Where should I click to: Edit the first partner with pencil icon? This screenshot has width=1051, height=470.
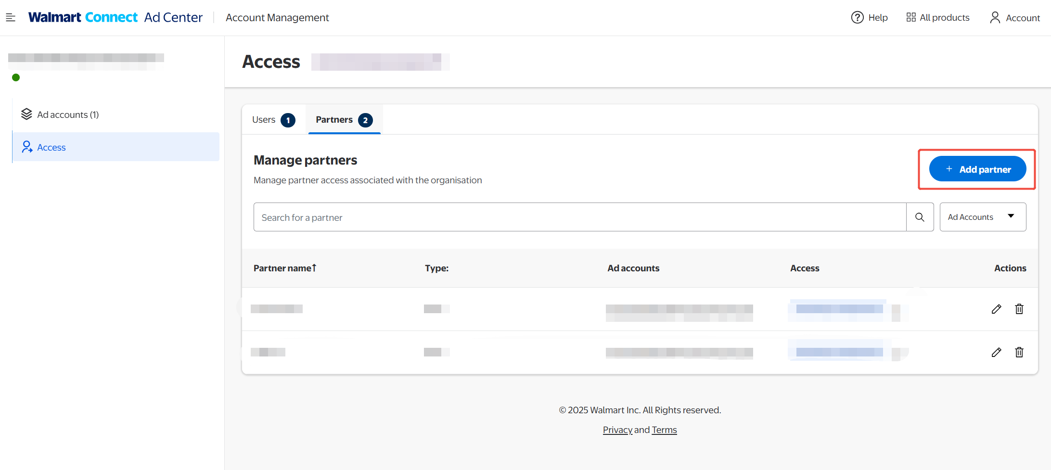point(996,309)
